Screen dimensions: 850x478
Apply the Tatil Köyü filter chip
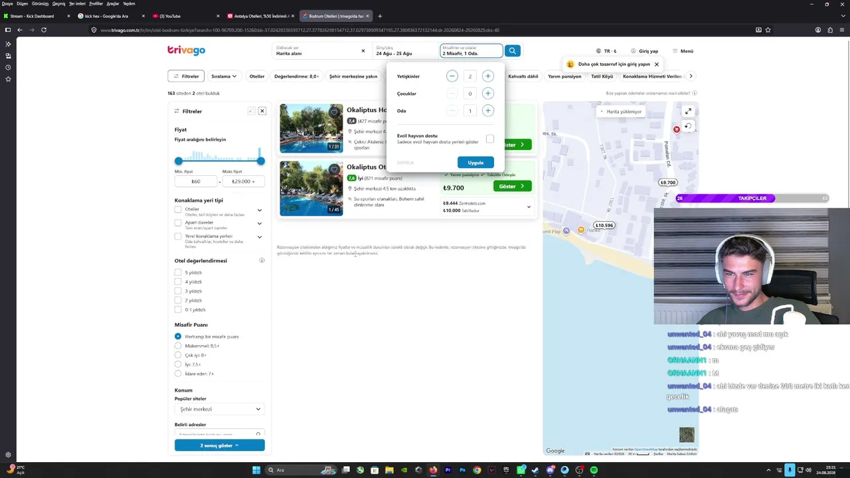pos(602,76)
